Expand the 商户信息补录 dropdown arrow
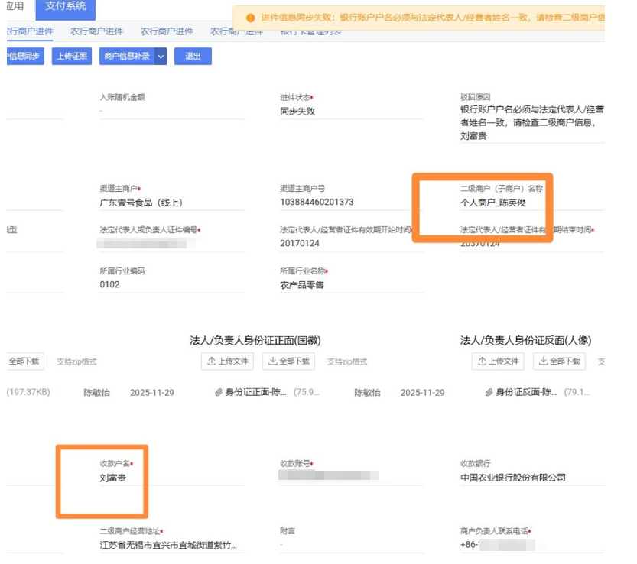Viewport: 637px width, 564px height. click(161, 57)
